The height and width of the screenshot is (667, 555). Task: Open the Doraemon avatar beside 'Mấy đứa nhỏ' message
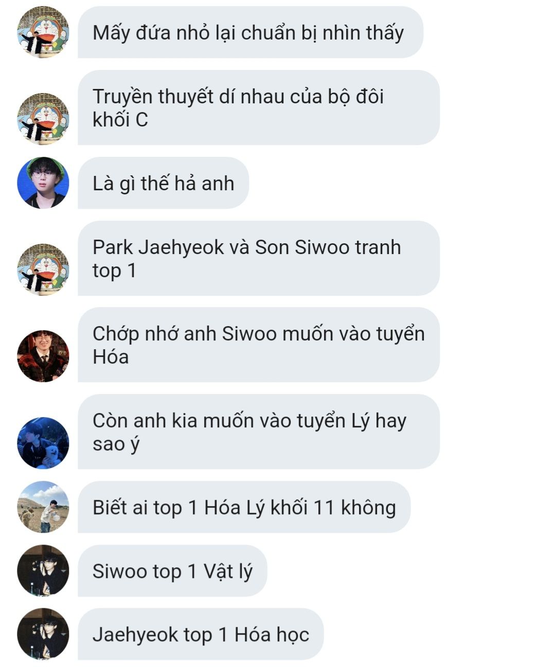tap(43, 32)
